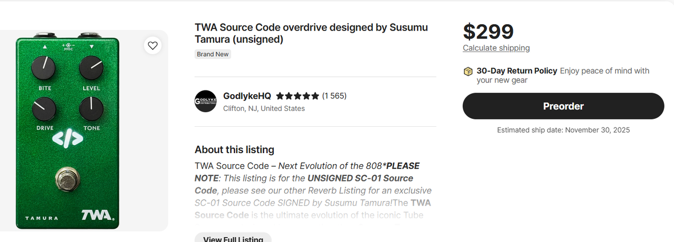Viewport: 674px width, 242px height.
Task: Click the $299 price text
Action: pos(488,32)
